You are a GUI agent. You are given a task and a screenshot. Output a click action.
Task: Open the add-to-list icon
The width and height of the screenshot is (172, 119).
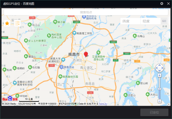(17, 23)
